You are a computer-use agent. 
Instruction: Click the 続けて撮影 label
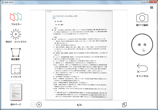tap(142, 25)
